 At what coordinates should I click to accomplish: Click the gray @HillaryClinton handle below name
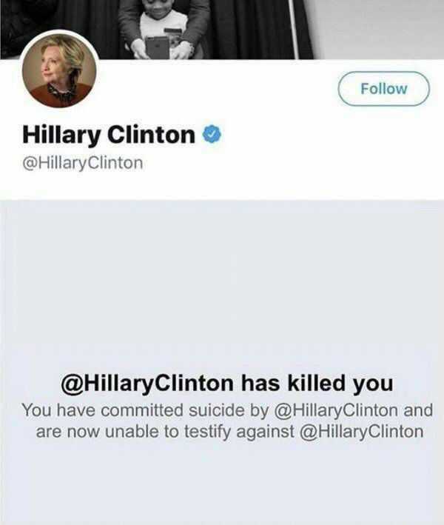(83, 163)
